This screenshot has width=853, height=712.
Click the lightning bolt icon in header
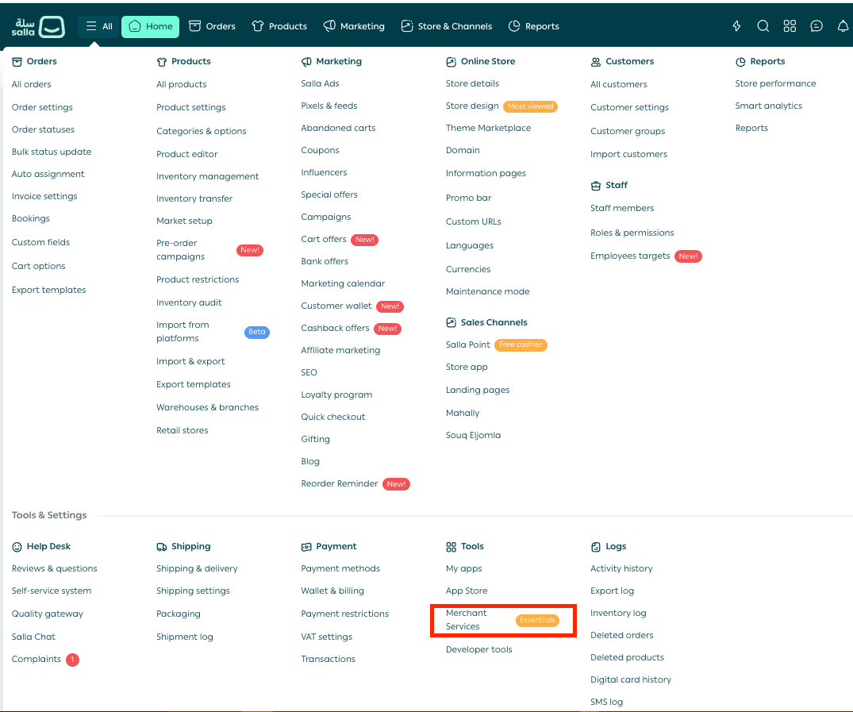(736, 26)
